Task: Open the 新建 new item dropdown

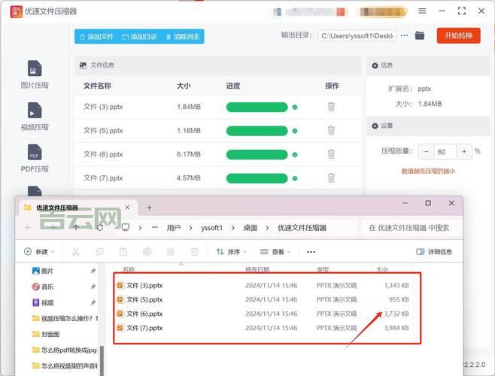Action: tap(39, 252)
